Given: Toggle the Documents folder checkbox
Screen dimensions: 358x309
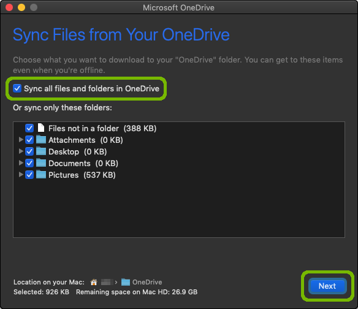Looking at the screenshot, I should click(x=29, y=163).
